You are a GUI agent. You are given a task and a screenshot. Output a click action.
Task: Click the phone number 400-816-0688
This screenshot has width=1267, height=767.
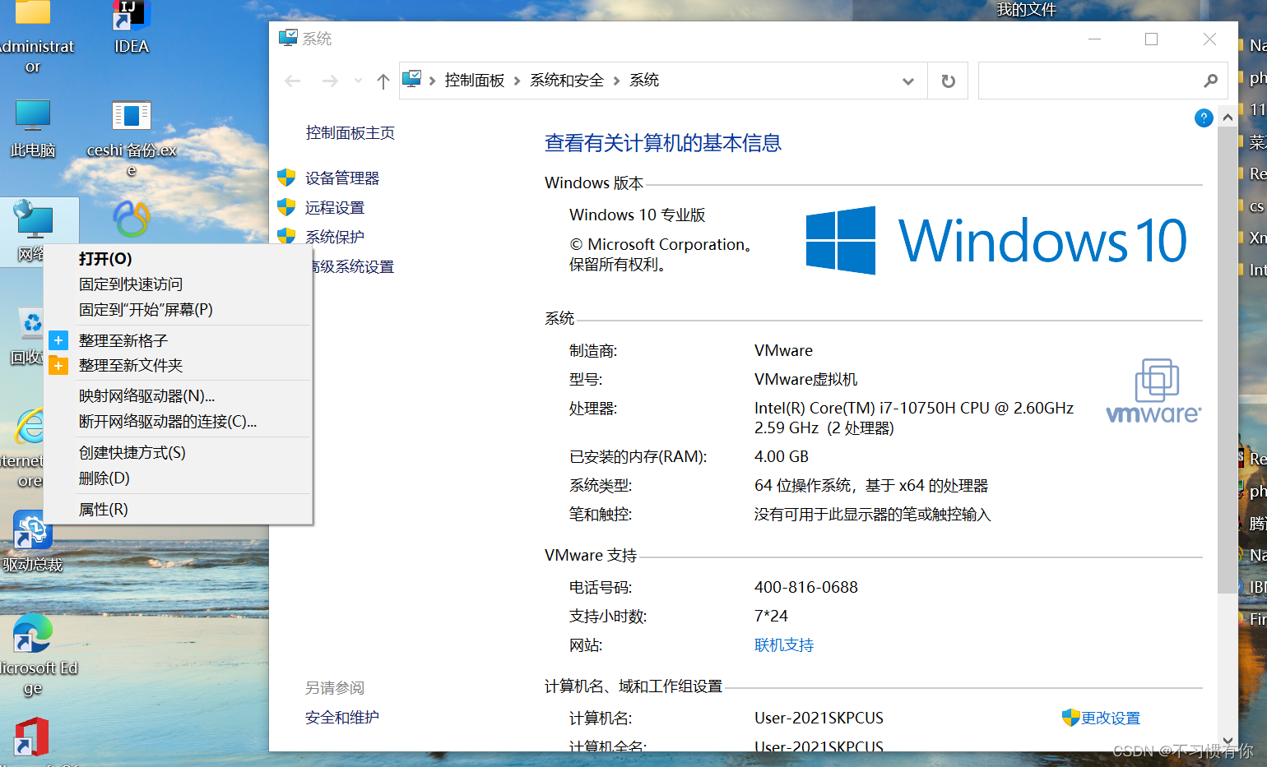point(806,587)
